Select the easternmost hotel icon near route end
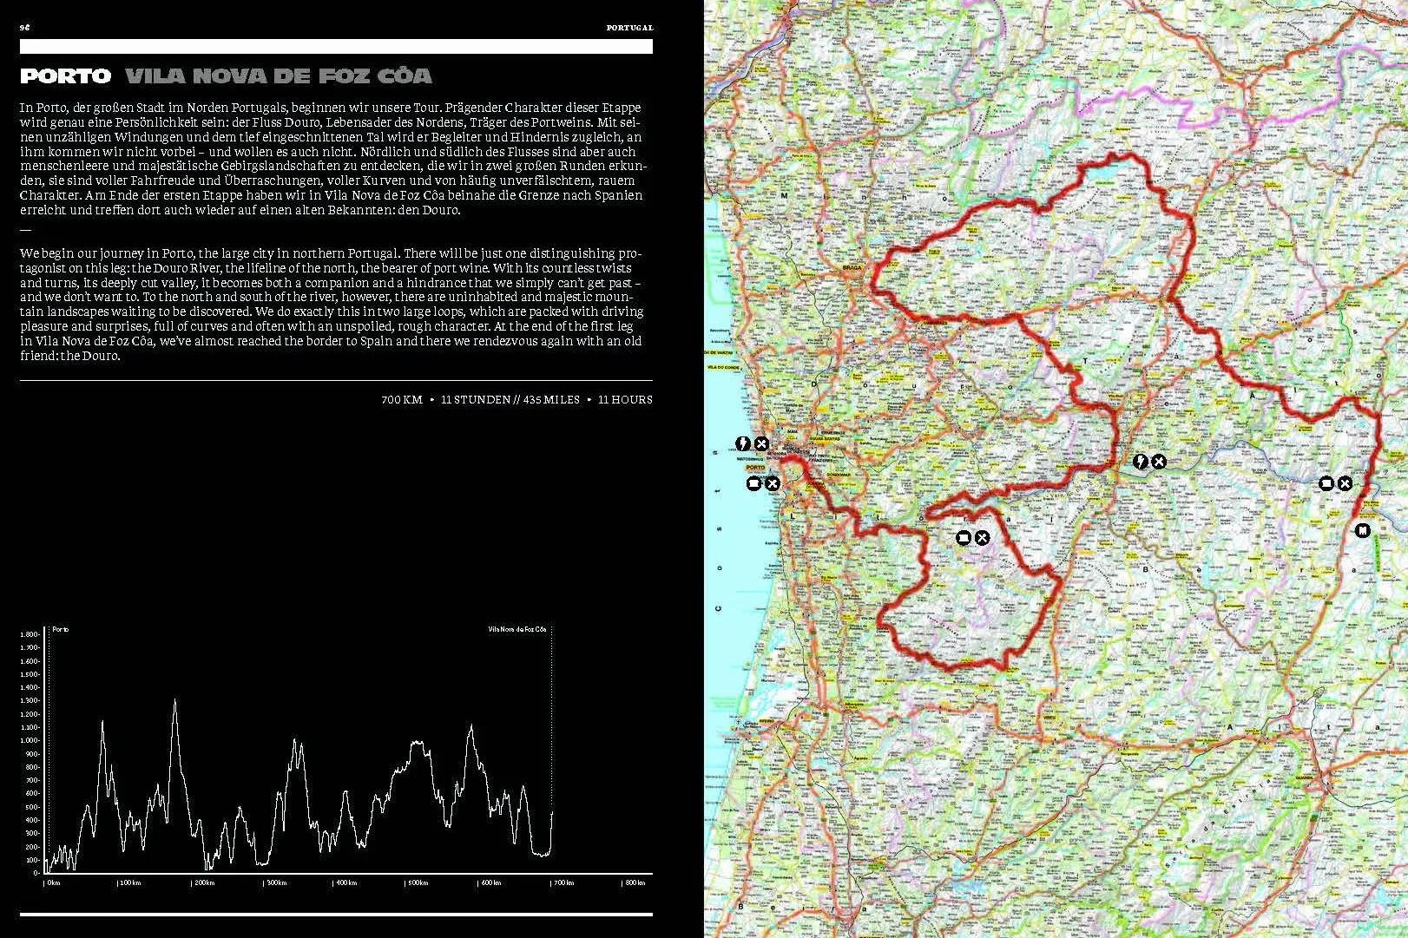The width and height of the screenshot is (1408, 938). click(1326, 483)
